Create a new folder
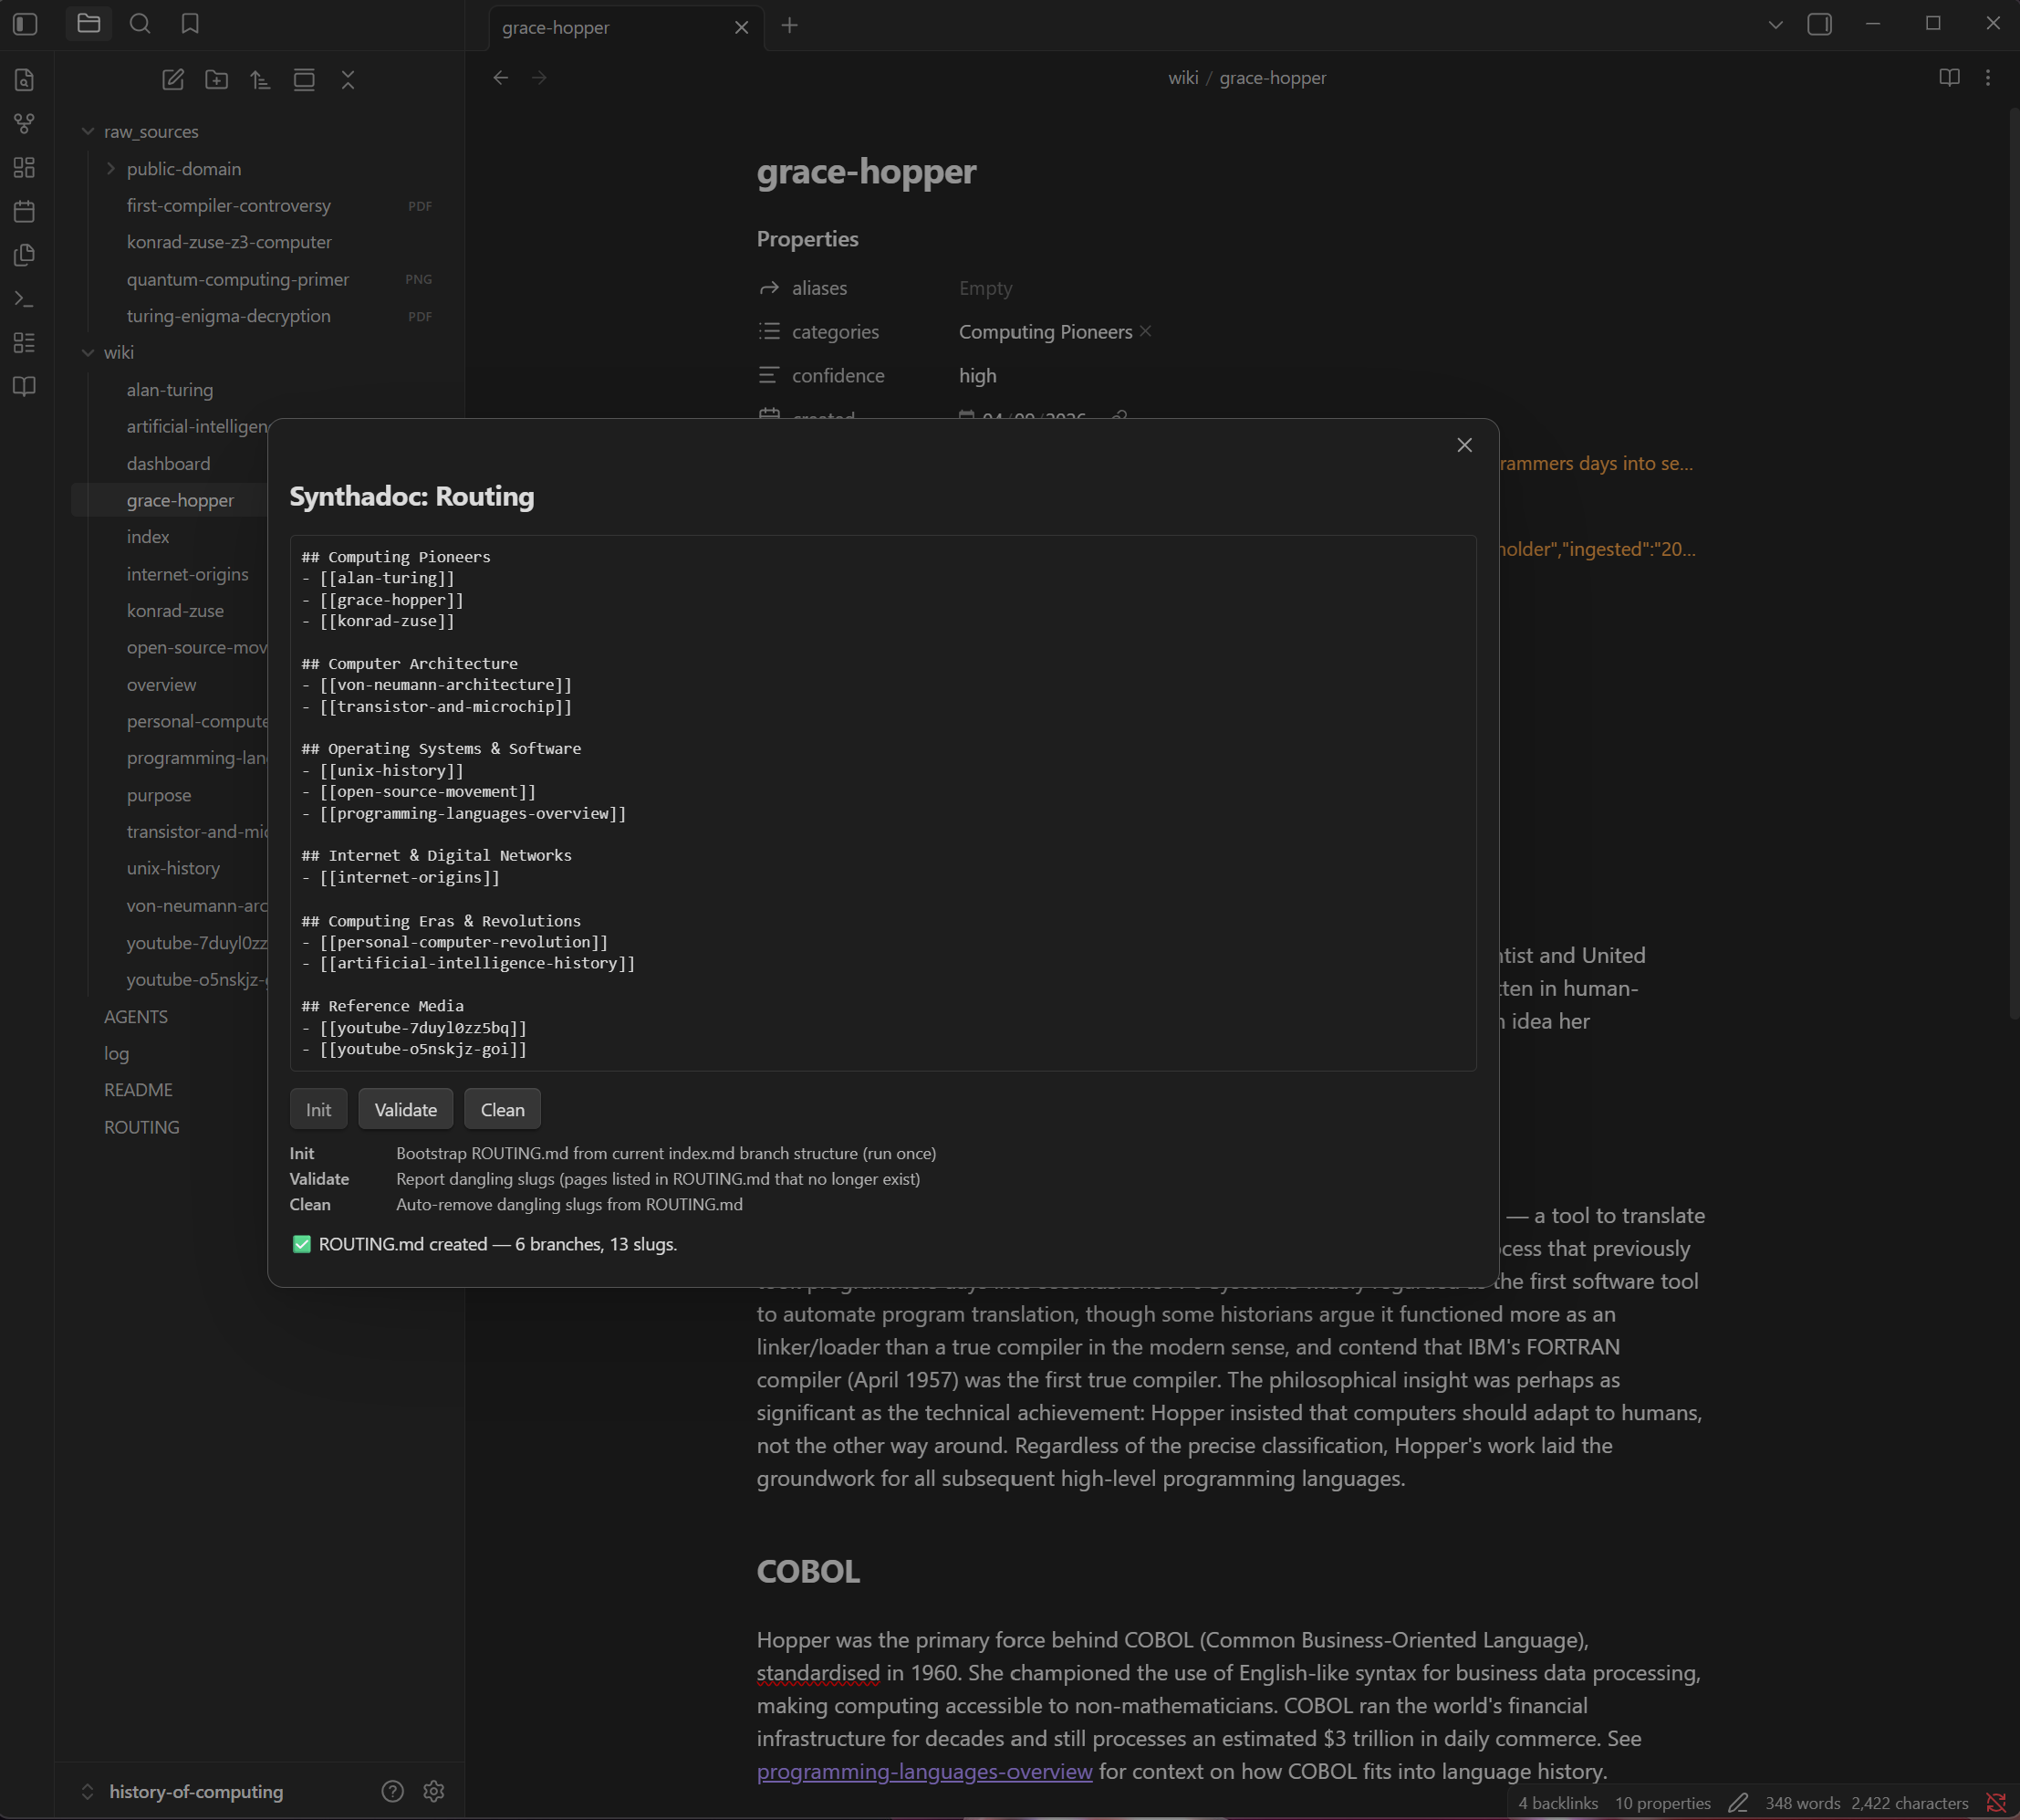 click(x=217, y=80)
